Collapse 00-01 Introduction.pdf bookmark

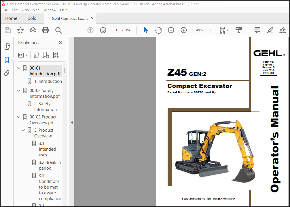pos(19,68)
